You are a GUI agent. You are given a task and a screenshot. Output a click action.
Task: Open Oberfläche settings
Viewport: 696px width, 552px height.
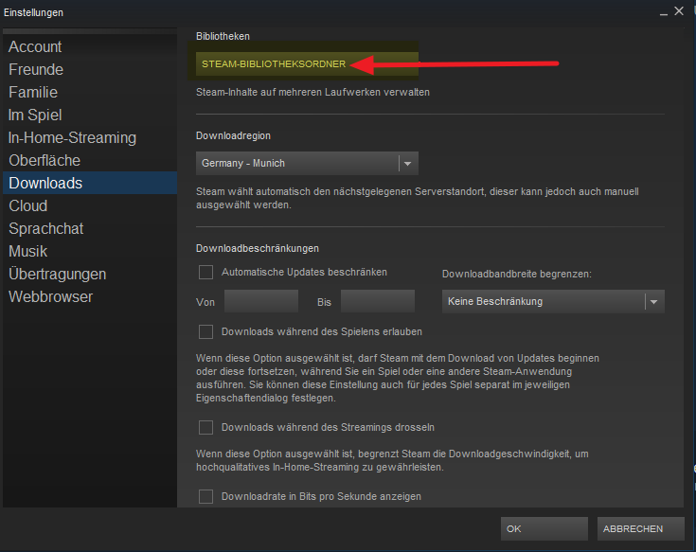[x=90, y=160]
